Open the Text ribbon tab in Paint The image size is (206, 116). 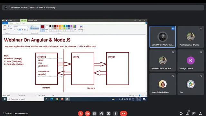click(x=23, y=23)
